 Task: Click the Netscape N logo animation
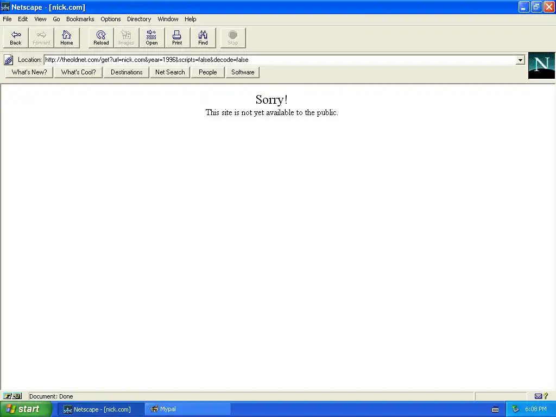(541, 65)
